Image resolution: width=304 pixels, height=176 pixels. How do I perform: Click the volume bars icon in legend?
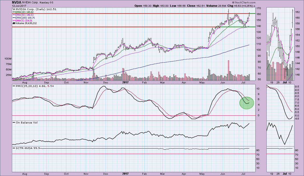click(x=14, y=23)
